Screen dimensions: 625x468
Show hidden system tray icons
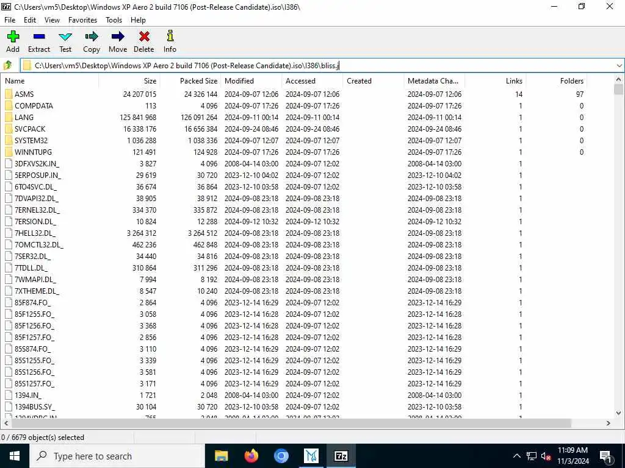click(x=516, y=456)
